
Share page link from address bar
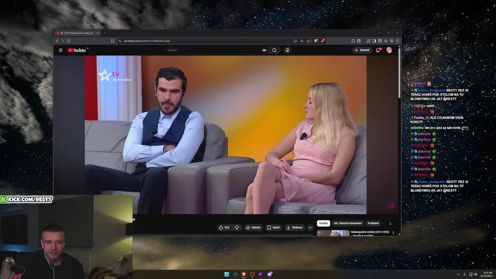point(308,41)
